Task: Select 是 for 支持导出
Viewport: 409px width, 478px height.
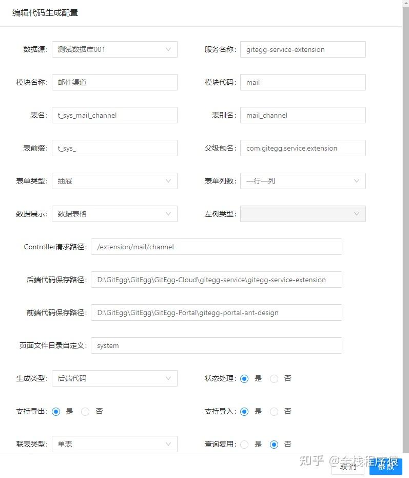Action: [56, 412]
